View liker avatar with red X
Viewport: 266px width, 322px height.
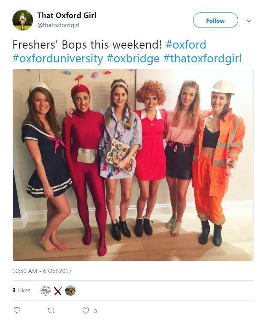coord(58,291)
